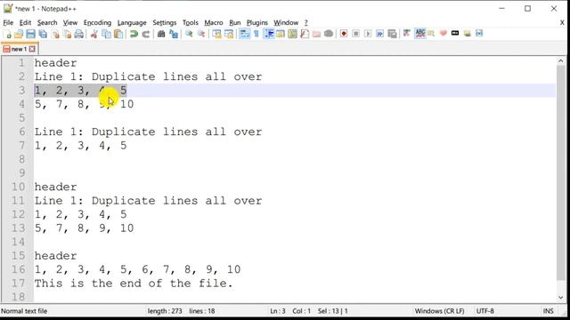Click the Save All toolbar icon
Viewport: 570px width, 320px height.
click(43, 34)
